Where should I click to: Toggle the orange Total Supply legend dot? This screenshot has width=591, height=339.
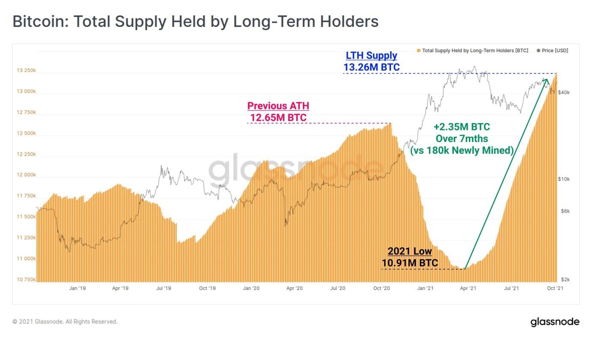418,50
